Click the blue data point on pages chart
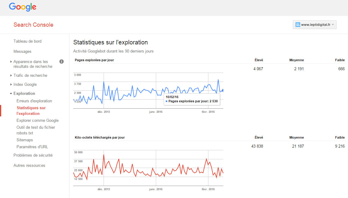The image size is (348, 198). click(222, 90)
